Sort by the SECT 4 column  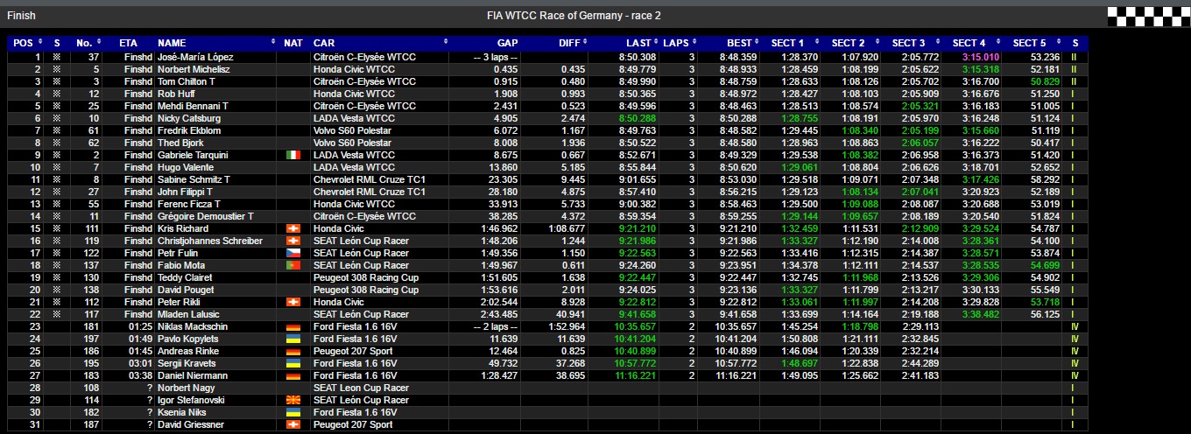pos(969,43)
